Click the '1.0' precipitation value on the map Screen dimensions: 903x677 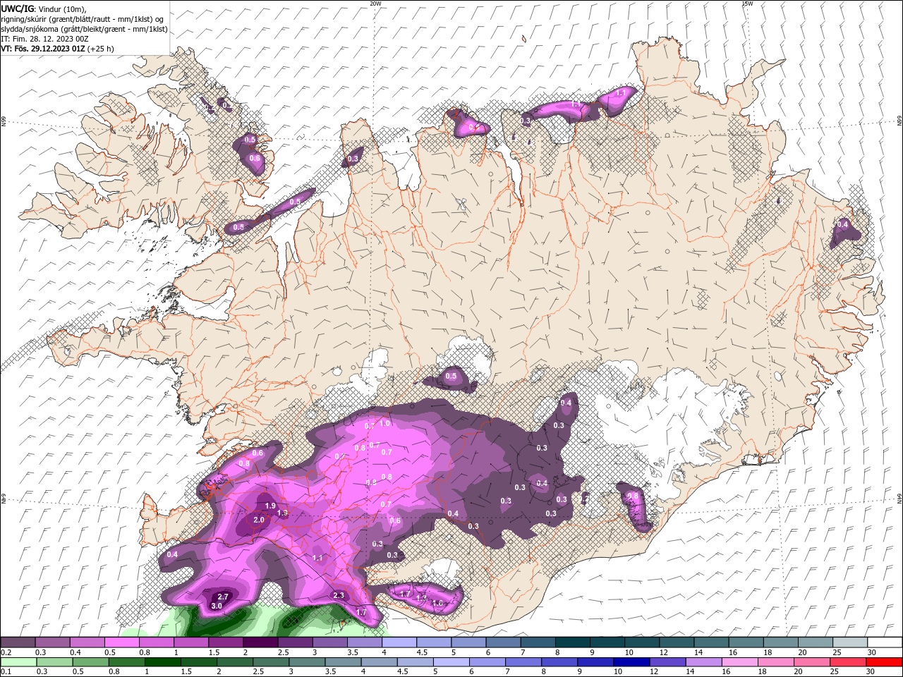pos(384,424)
